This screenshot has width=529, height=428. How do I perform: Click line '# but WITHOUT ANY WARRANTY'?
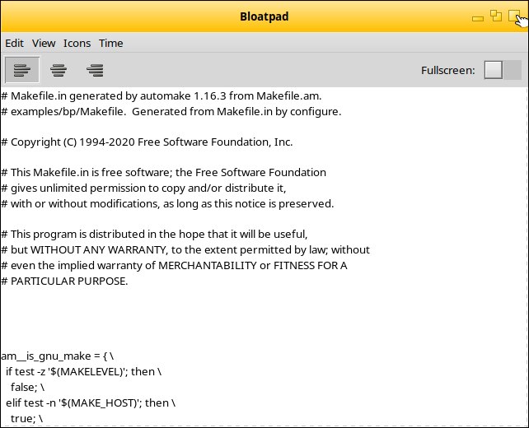click(185, 249)
